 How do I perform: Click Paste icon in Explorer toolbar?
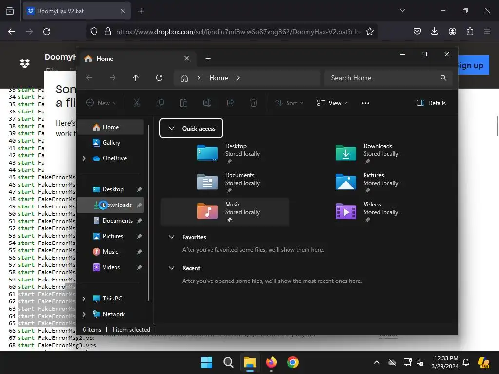point(184,103)
